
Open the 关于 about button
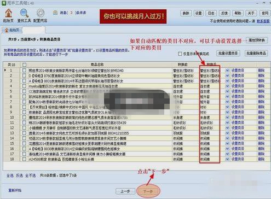[x=251, y=13]
